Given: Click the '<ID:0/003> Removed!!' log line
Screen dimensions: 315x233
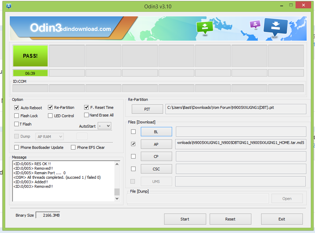Looking at the screenshot, I should pos(33,186).
